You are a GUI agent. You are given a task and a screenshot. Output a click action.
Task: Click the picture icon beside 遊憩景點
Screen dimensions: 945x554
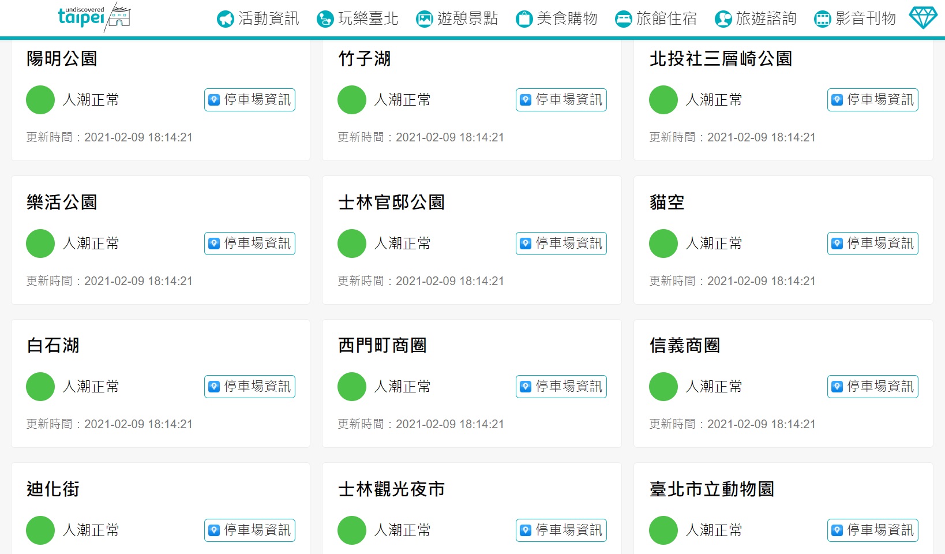[424, 19]
